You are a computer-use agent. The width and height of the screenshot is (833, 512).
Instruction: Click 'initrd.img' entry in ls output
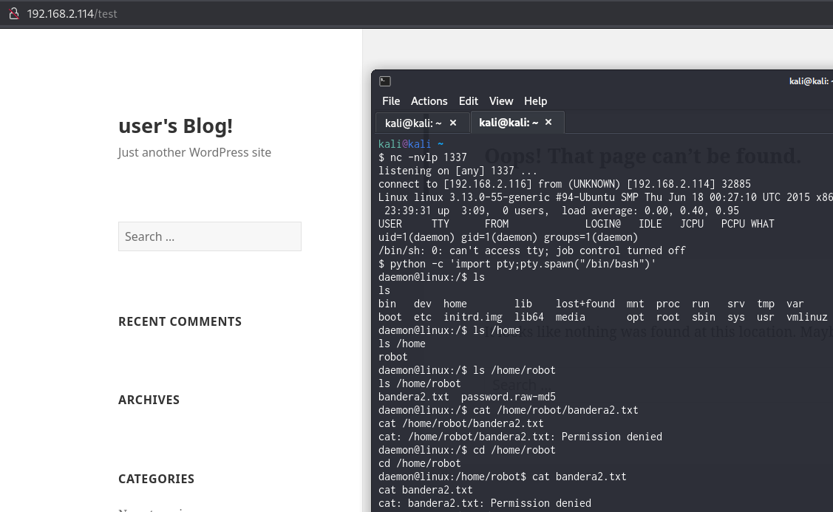473,317
